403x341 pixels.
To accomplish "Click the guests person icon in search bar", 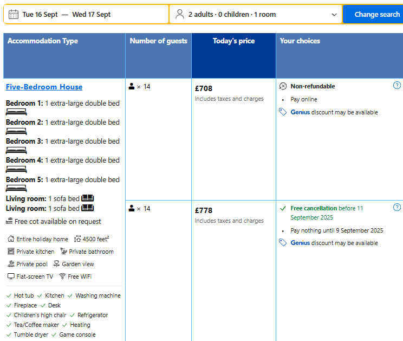I will pos(180,14).
